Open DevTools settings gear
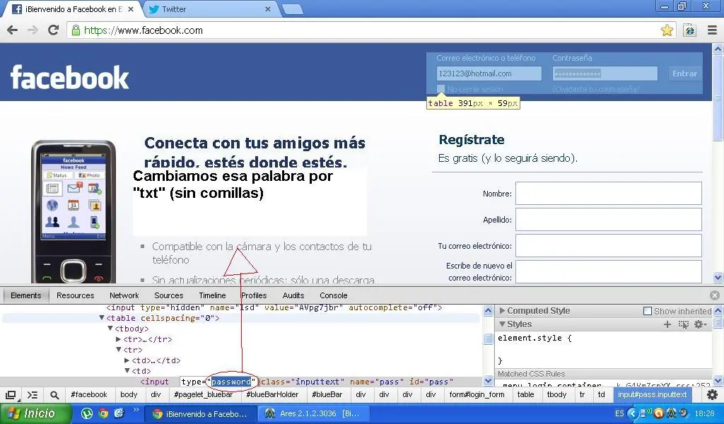This screenshot has height=424, width=724. [x=713, y=394]
